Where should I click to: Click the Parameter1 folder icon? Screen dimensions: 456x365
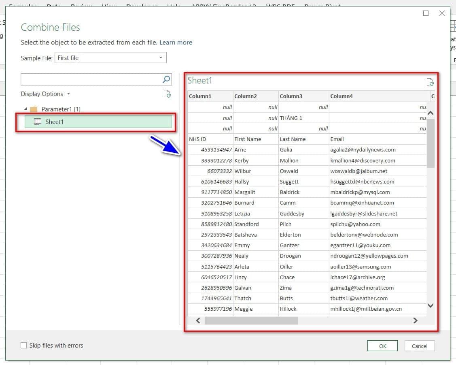[34, 109]
